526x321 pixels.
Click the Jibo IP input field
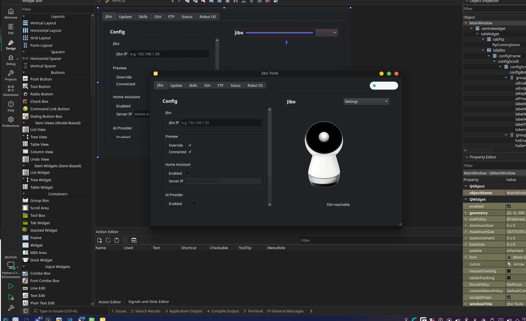click(x=221, y=123)
